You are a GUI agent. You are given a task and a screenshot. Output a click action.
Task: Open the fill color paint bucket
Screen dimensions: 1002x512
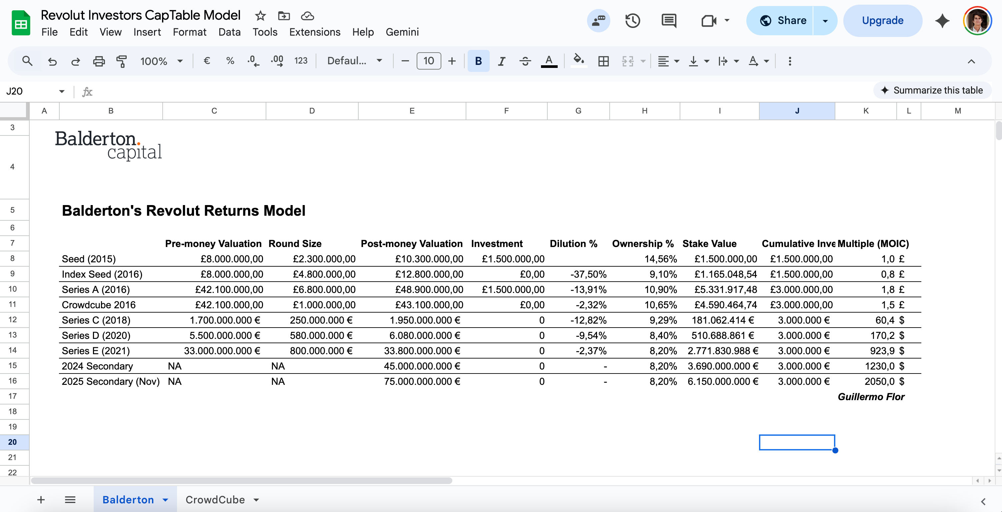578,60
